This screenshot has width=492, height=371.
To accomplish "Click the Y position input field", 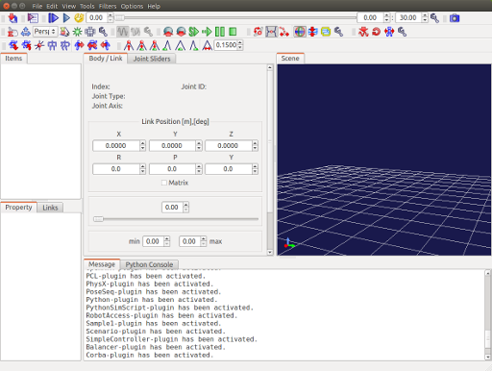I will [x=172, y=146].
